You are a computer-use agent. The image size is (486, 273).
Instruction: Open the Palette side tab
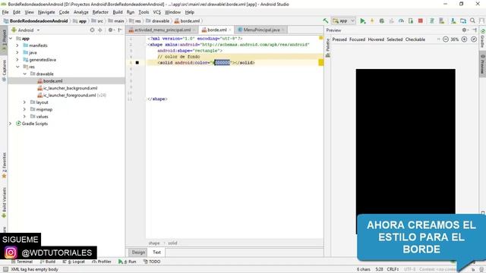[x=328, y=48]
